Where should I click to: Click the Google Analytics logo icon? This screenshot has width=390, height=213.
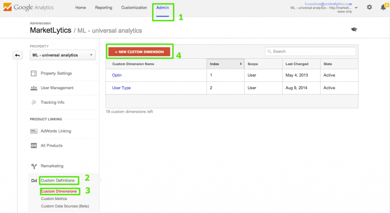point(7,7)
